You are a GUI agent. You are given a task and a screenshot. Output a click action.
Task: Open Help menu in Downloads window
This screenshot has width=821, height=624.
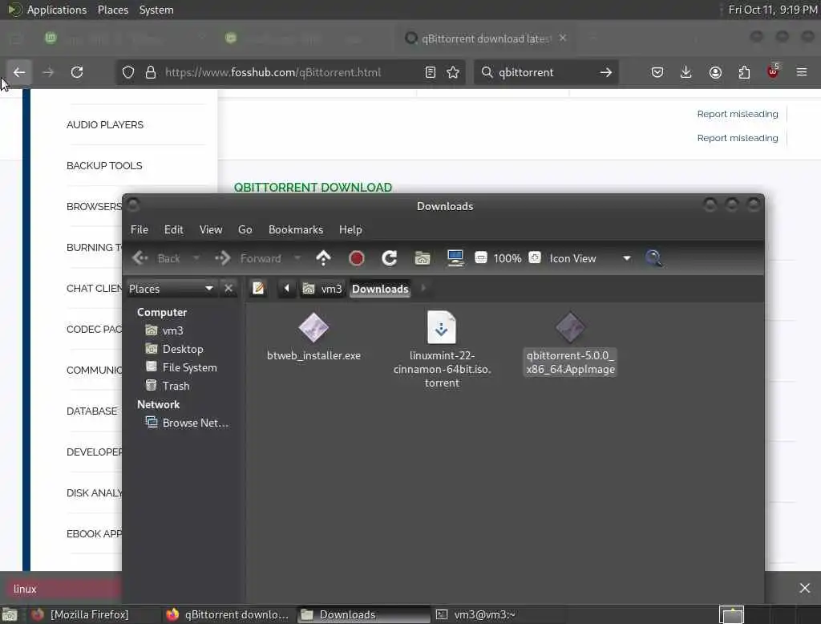point(350,229)
